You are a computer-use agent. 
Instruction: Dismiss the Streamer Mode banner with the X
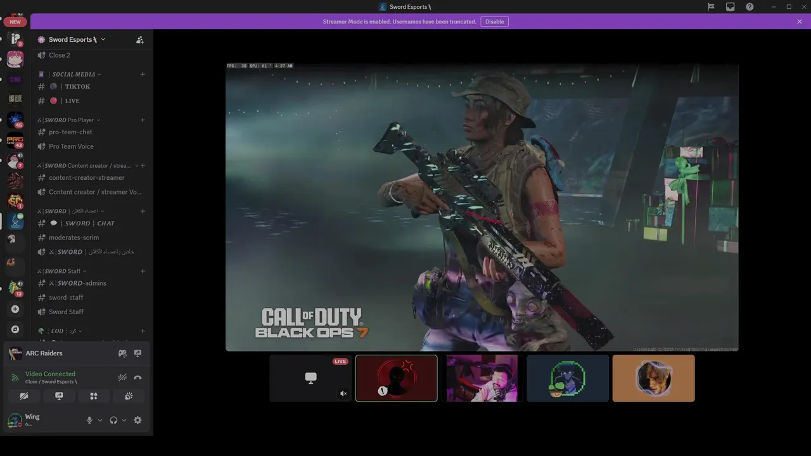pos(800,22)
